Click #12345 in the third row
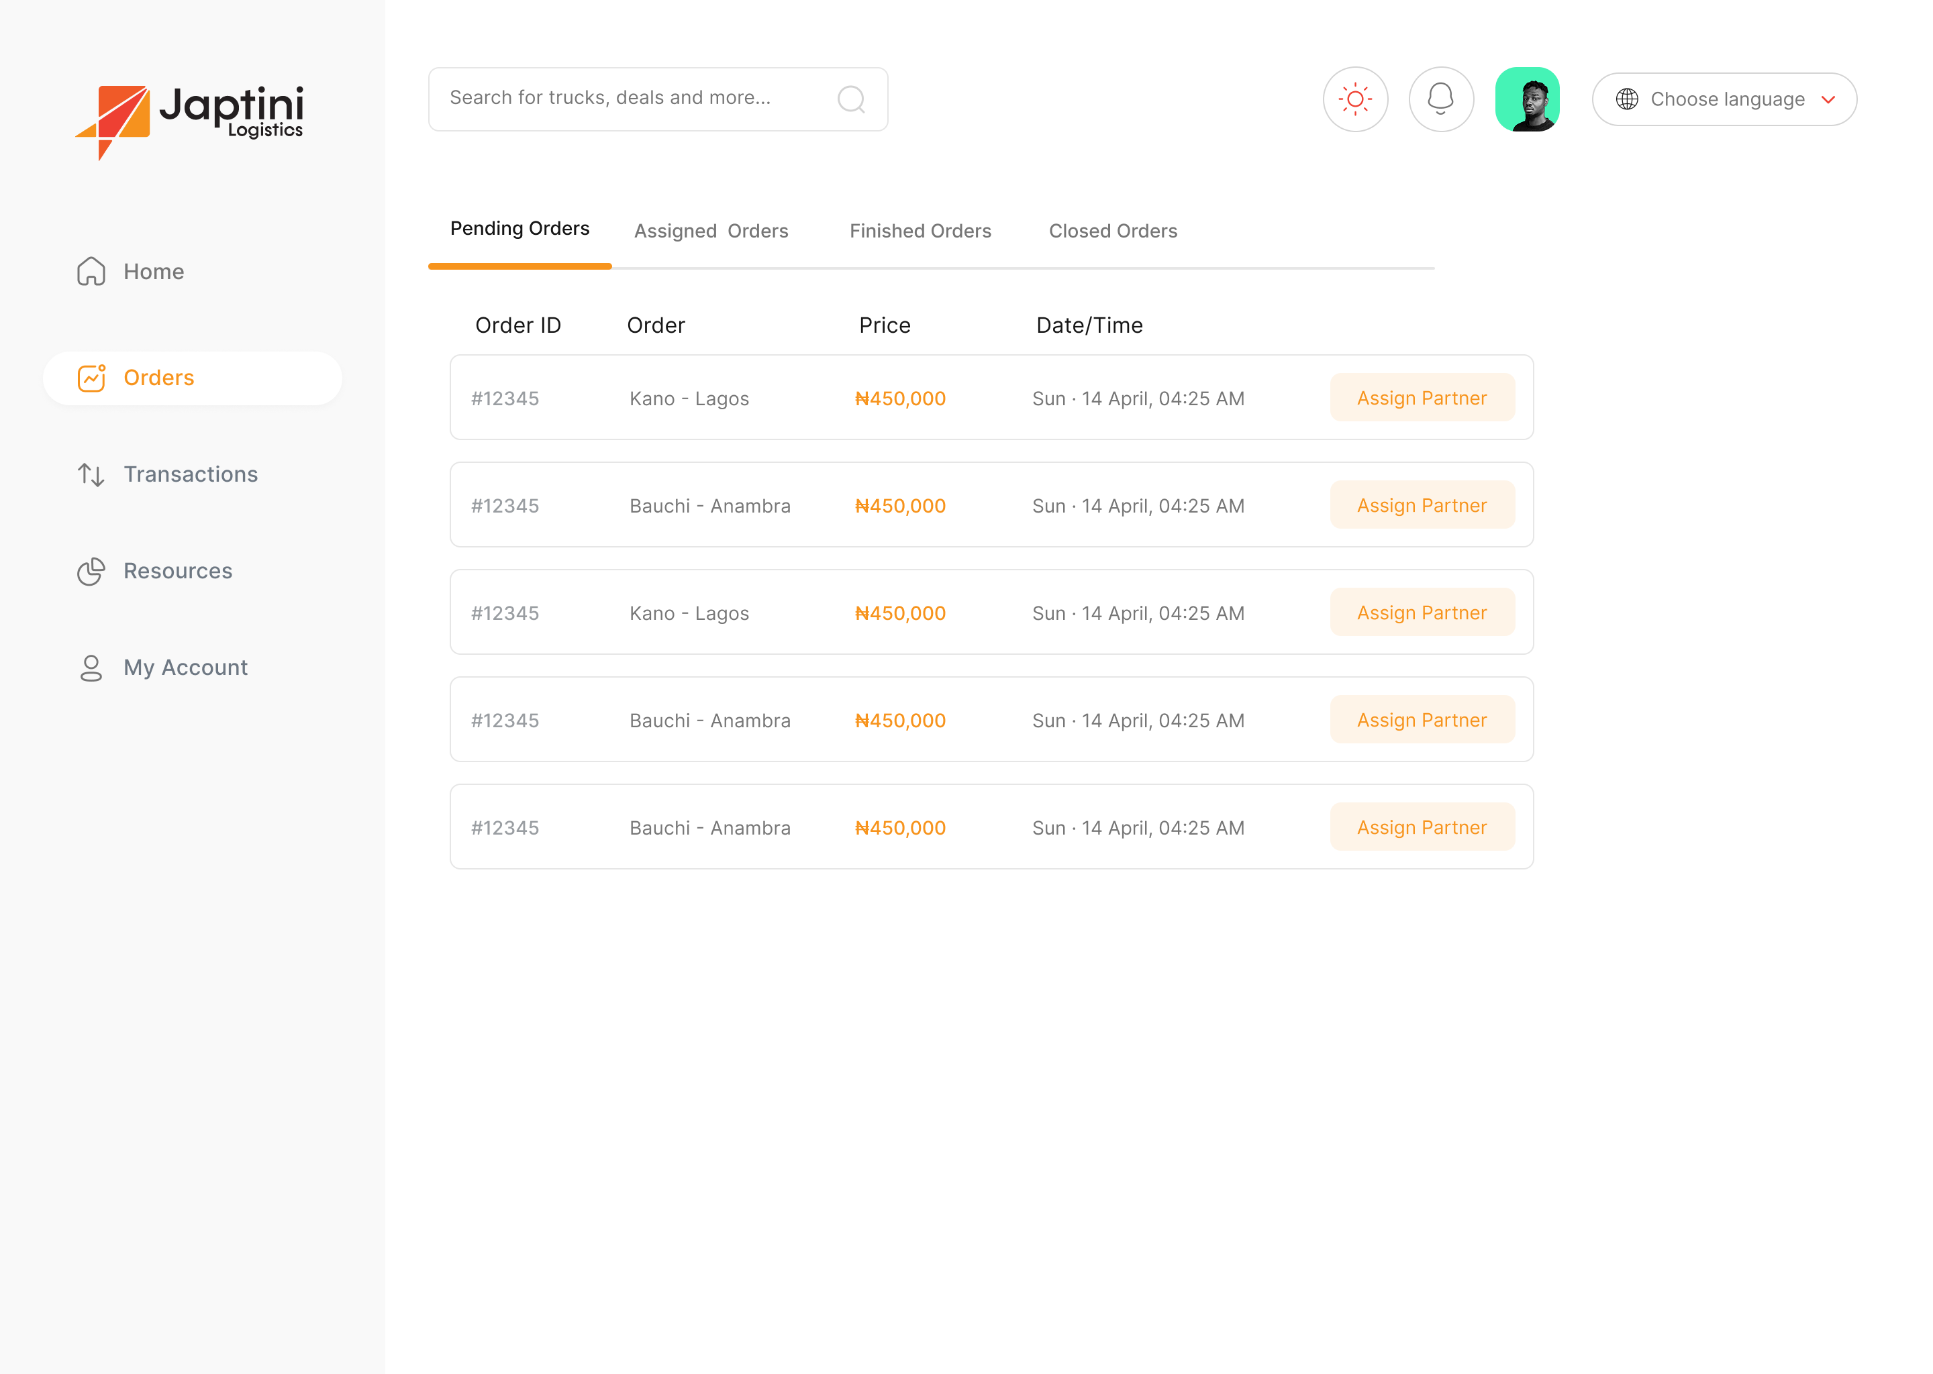This screenshot has width=1933, height=1374. (505, 613)
